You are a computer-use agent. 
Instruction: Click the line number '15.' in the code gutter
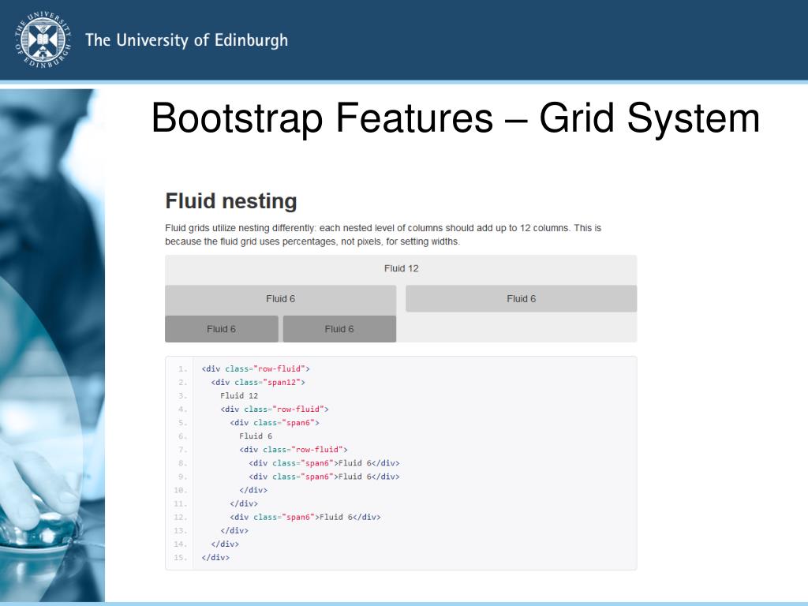[x=180, y=558]
